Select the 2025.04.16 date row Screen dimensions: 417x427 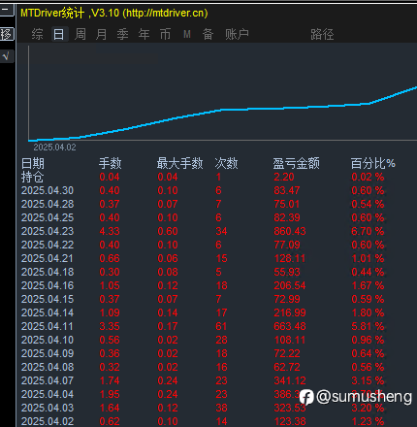pos(48,285)
